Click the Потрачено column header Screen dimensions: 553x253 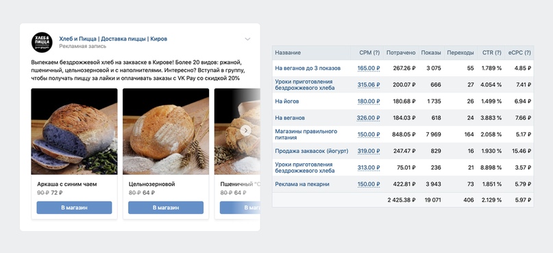point(401,53)
